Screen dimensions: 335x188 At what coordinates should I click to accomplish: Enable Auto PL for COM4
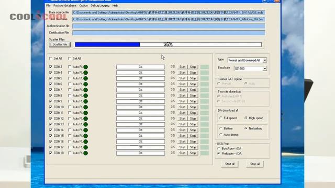pos(70,73)
